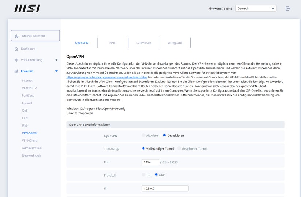Viewport: 301px width, 197px height.
Task: Click the Internet-Assistent gear icon
Action: [17, 36]
